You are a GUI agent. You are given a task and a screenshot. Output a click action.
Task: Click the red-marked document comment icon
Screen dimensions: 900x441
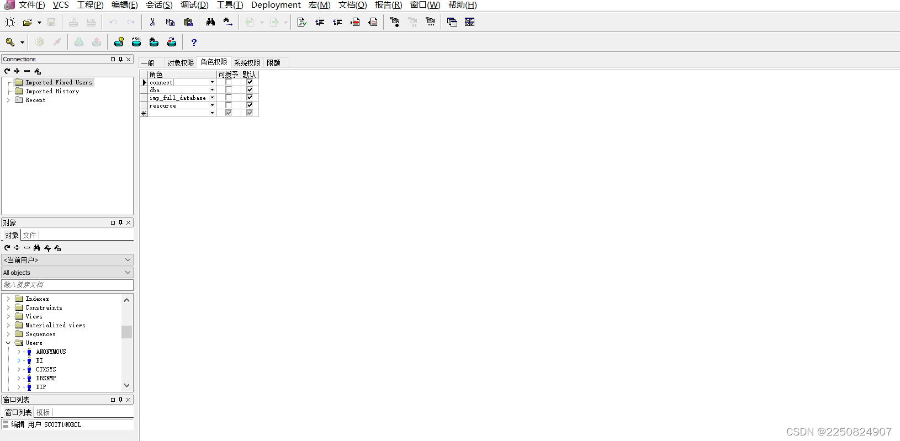(x=355, y=22)
